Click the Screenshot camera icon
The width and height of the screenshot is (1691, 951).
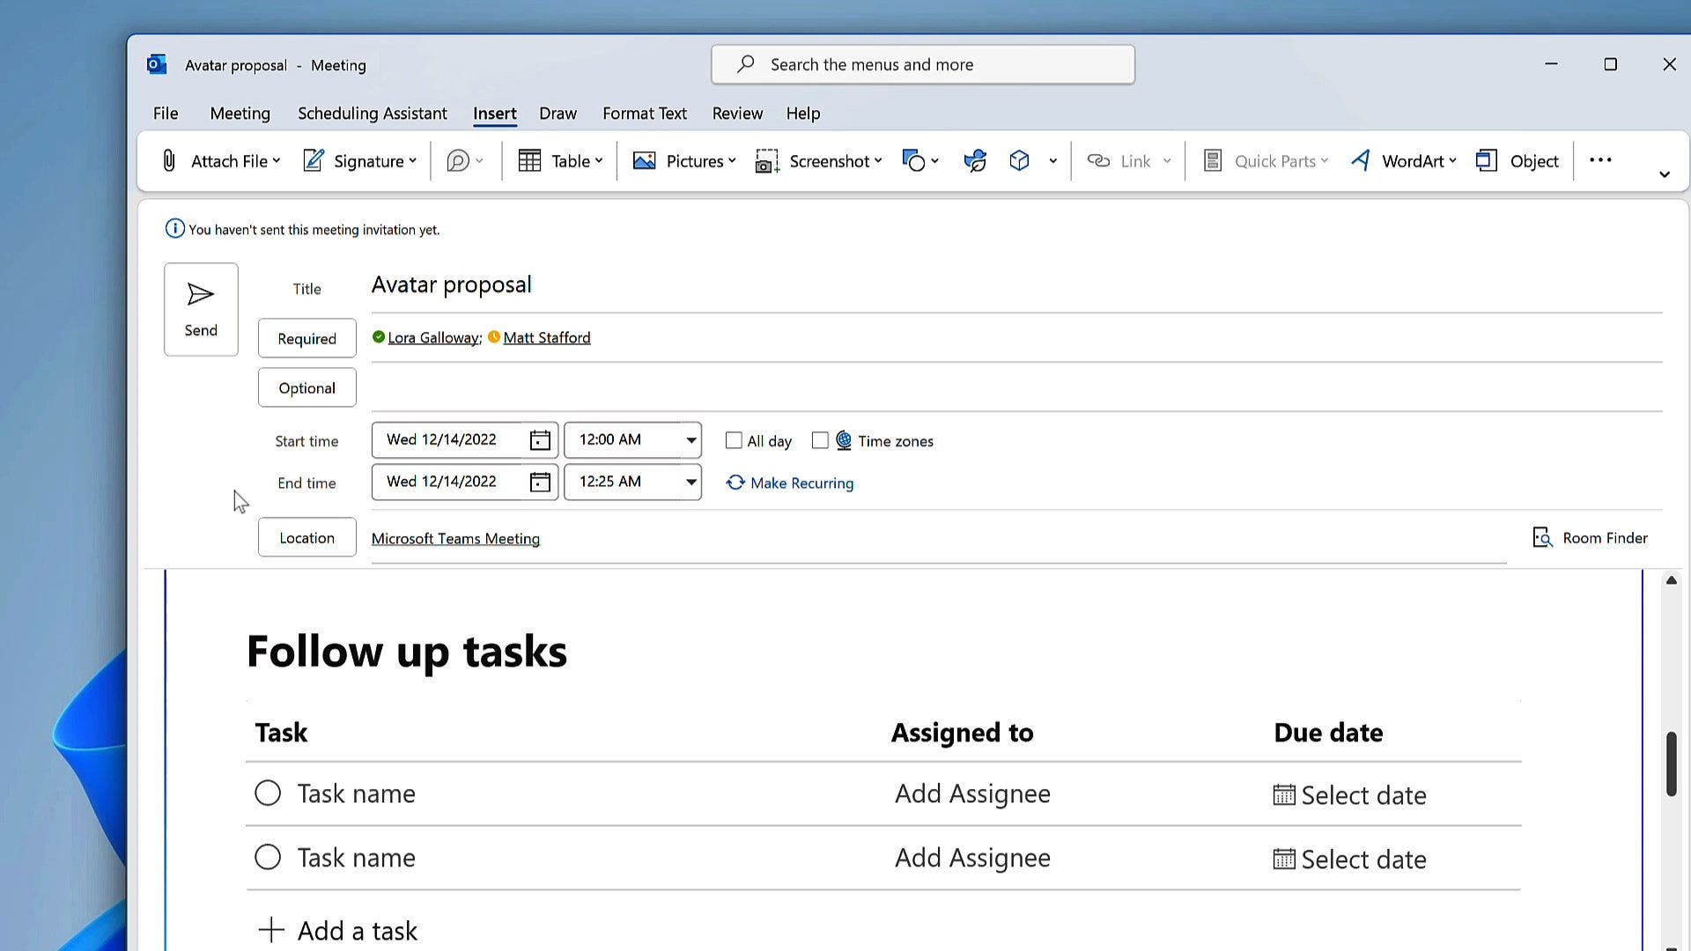[x=766, y=160]
